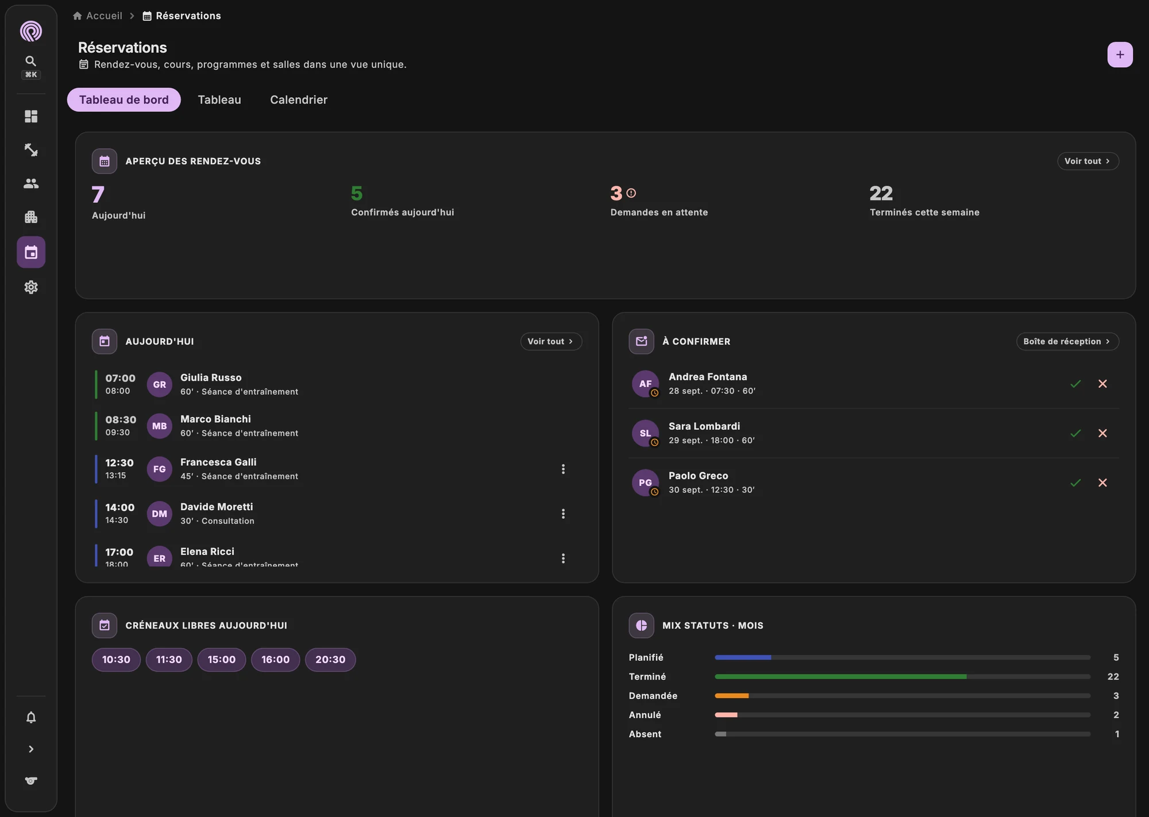Click Voir tout in Aujourd'hui card
The width and height of the screenshot is (1149, 817).
point(551,341)
